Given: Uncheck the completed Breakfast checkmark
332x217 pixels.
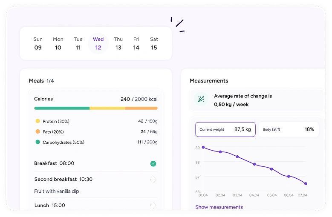Looking at the screenshot, I should click(x=153, y=163).
